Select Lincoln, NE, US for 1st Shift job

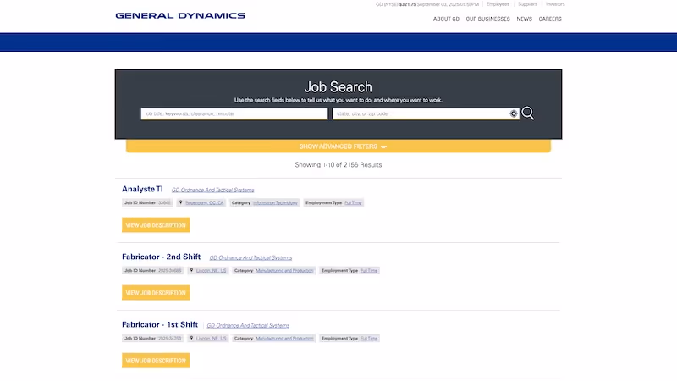tap(211, 338)
